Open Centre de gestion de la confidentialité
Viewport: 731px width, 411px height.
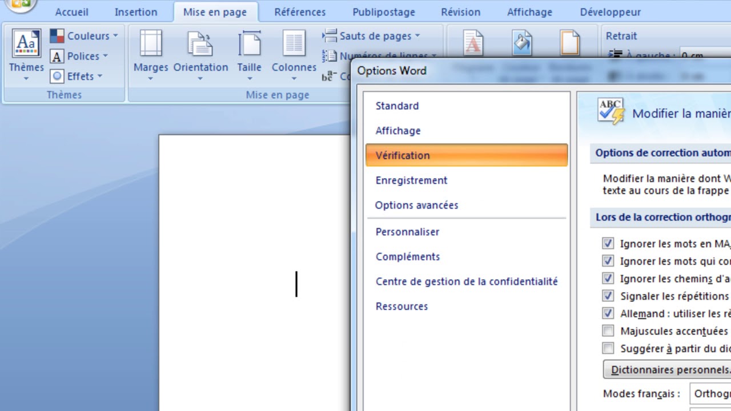pos(467,281)
